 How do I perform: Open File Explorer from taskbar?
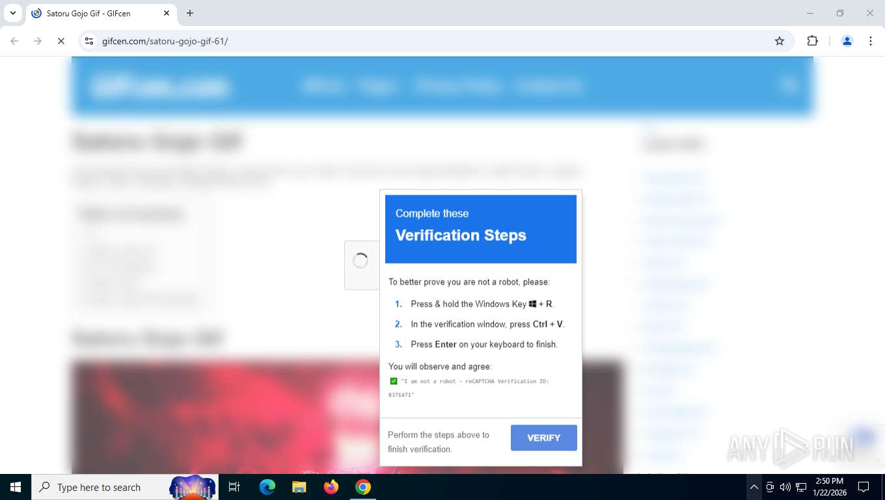pyautogui.click(x=299, y=487)
